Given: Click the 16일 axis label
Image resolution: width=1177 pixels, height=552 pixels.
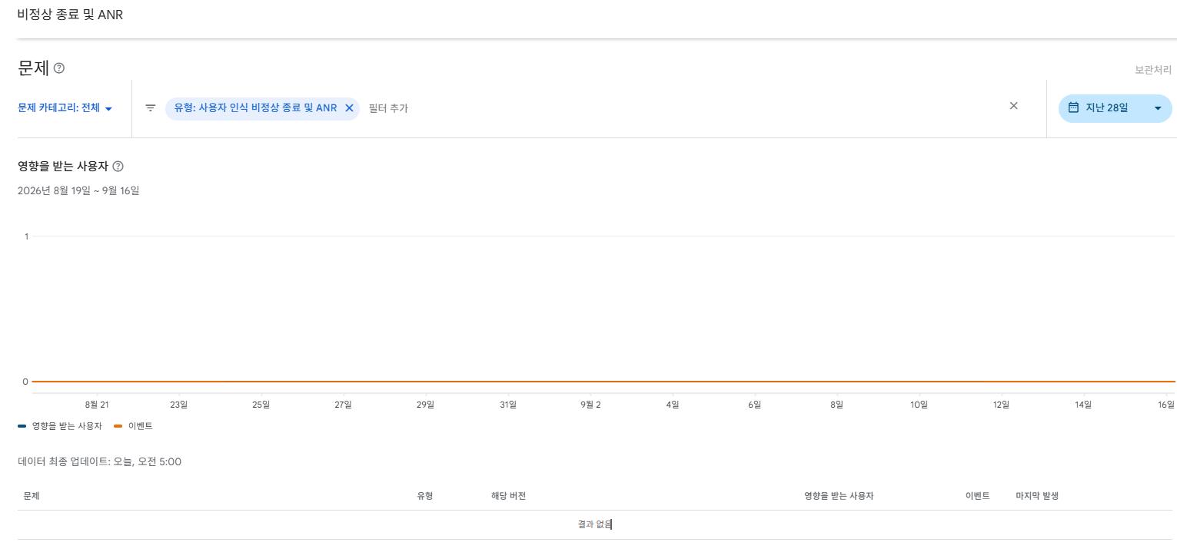Looking at the screenshot, I should [x=1165, y=404].
